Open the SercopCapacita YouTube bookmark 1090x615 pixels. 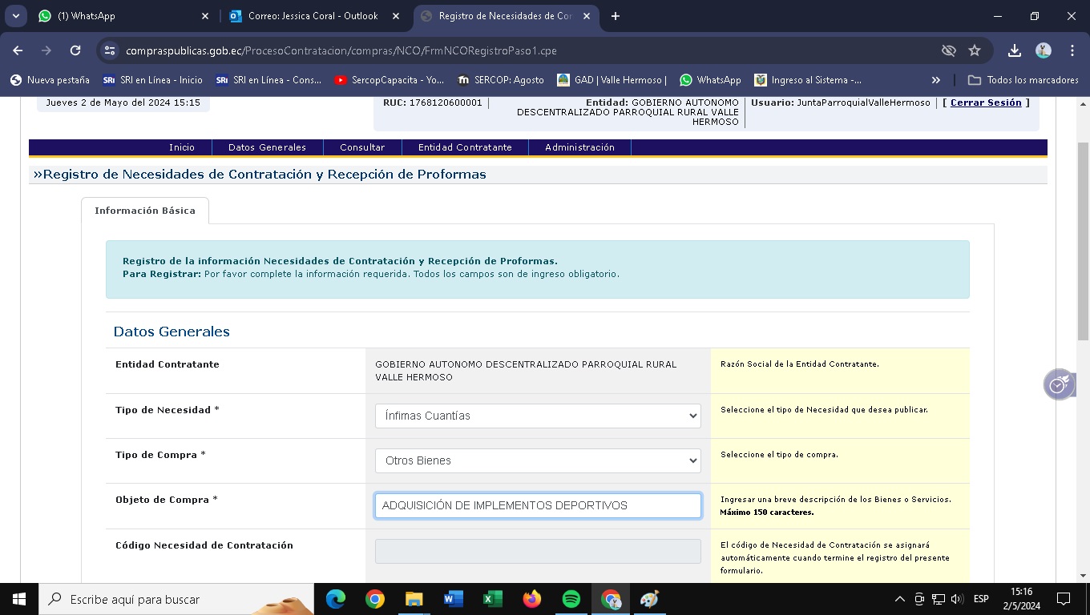[389, 80]
